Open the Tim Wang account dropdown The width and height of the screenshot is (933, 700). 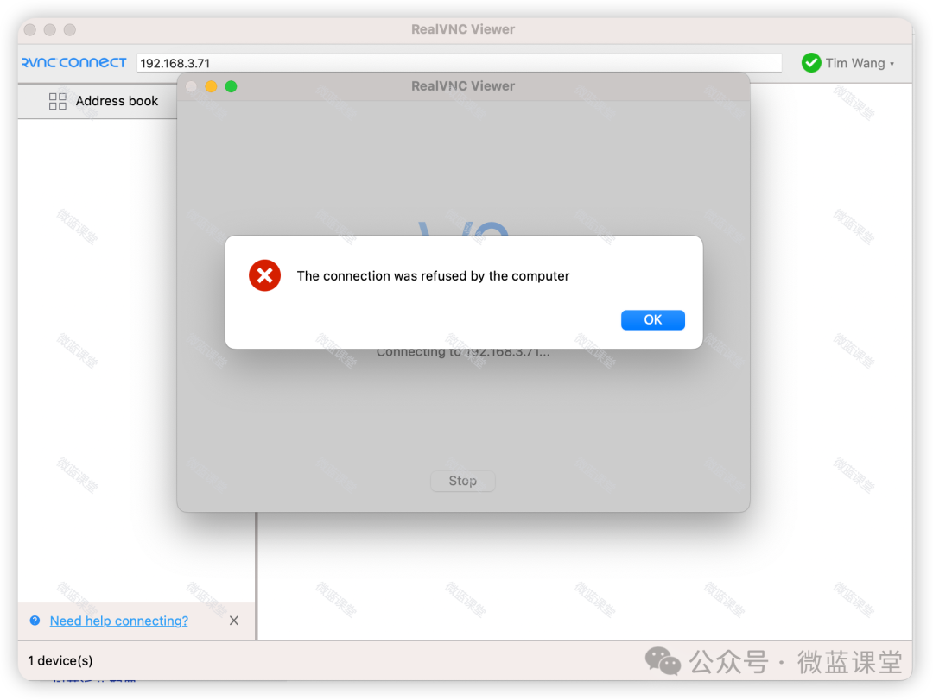(x=860, y=63)
